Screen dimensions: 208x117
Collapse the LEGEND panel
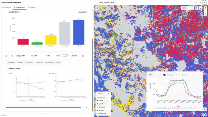(108, 93)
